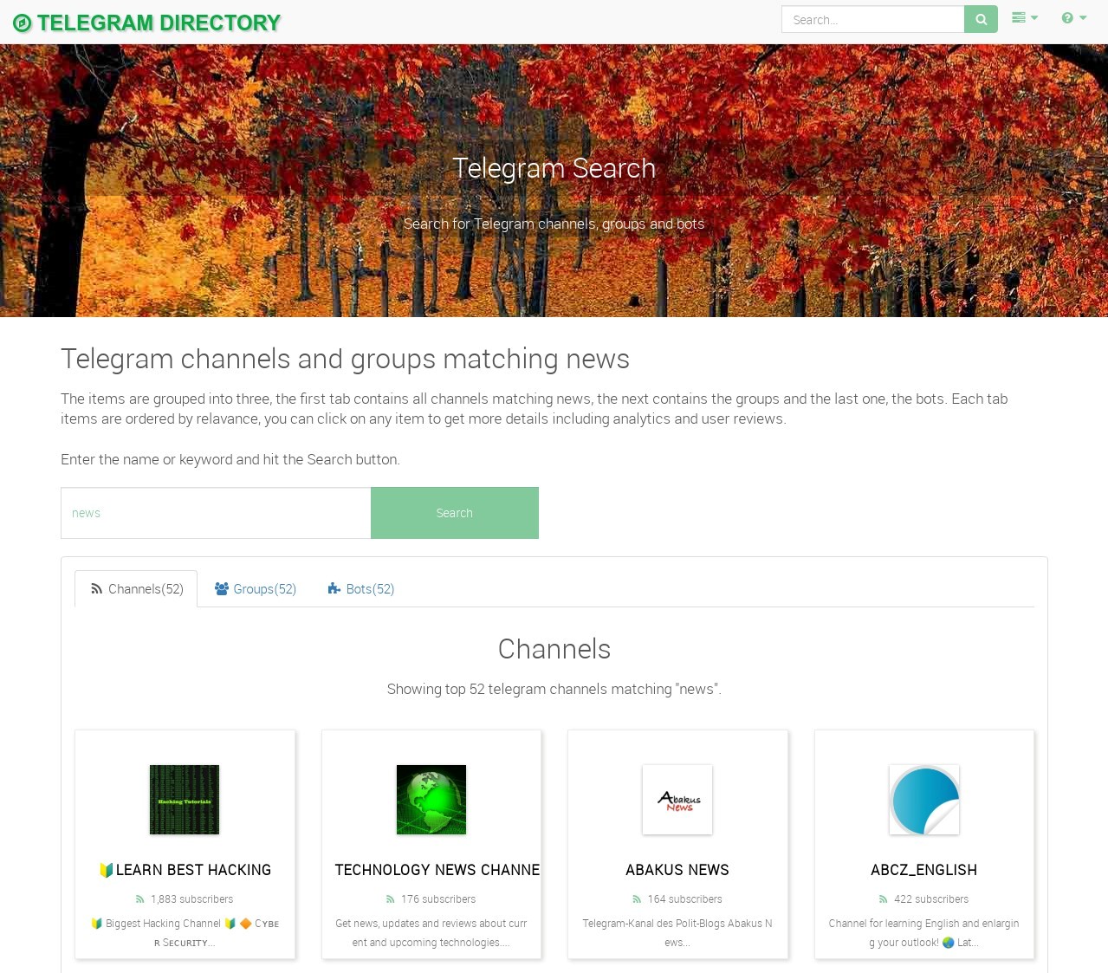
Task: Open the help question-mark dropdown
Action: (x=1074, y=18)
